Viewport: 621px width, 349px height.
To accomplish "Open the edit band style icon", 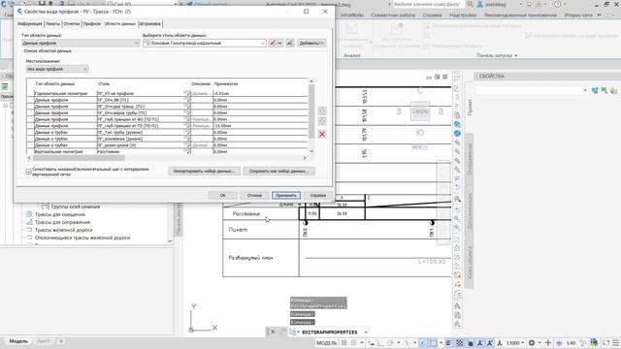I will coord(273,43).
